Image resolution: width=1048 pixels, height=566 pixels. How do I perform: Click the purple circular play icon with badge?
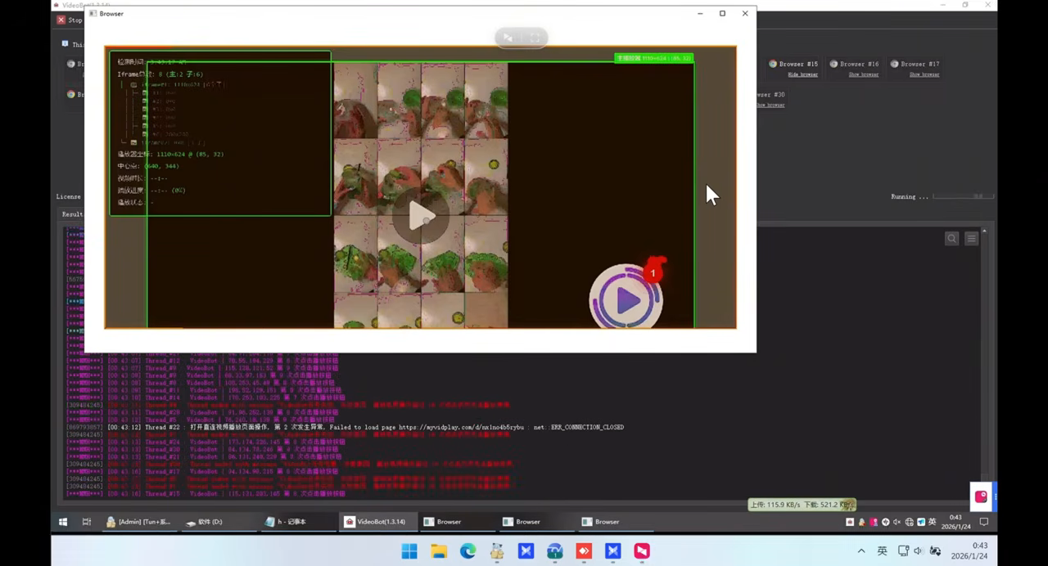(627, 298)
